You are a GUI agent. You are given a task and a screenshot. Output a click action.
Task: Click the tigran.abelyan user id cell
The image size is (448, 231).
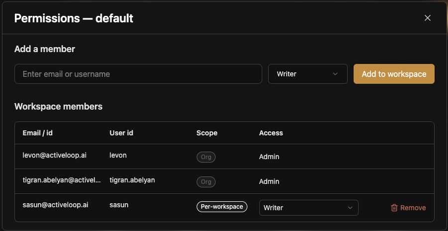(132, 180)
